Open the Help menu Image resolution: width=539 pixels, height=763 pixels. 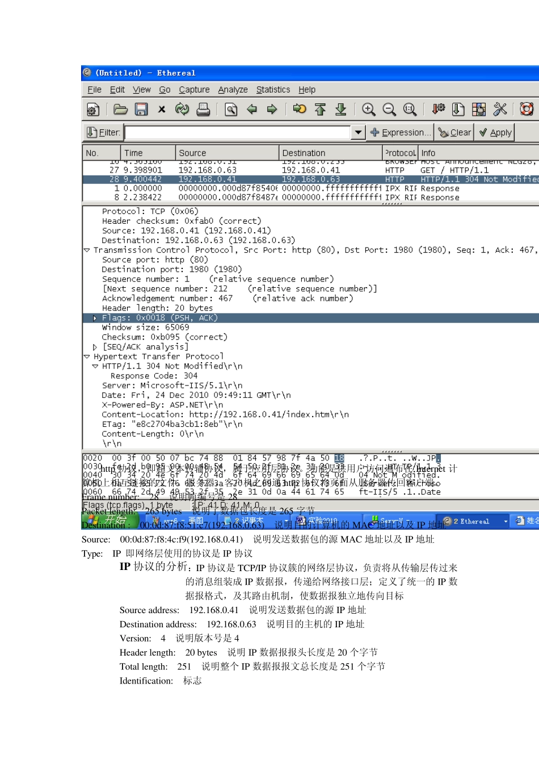[307, 90]
